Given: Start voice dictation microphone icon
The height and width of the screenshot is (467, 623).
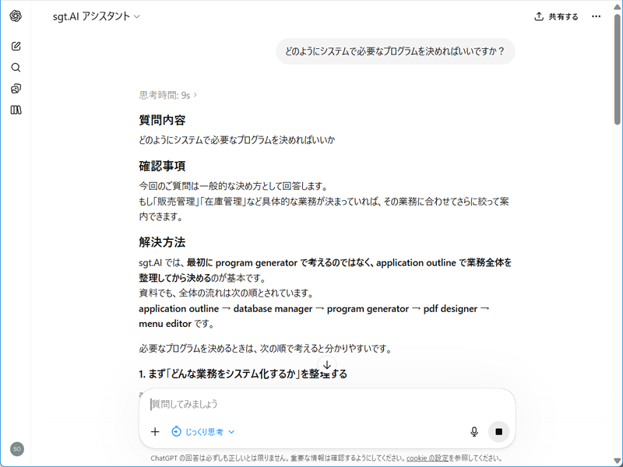Looking at the screenshot, I should [x=474, y=432].
